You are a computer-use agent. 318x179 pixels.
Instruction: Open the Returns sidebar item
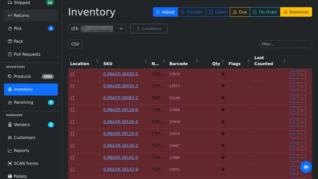point(31,16)
